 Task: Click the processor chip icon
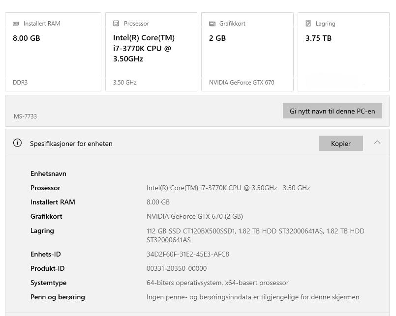point(116,24)
